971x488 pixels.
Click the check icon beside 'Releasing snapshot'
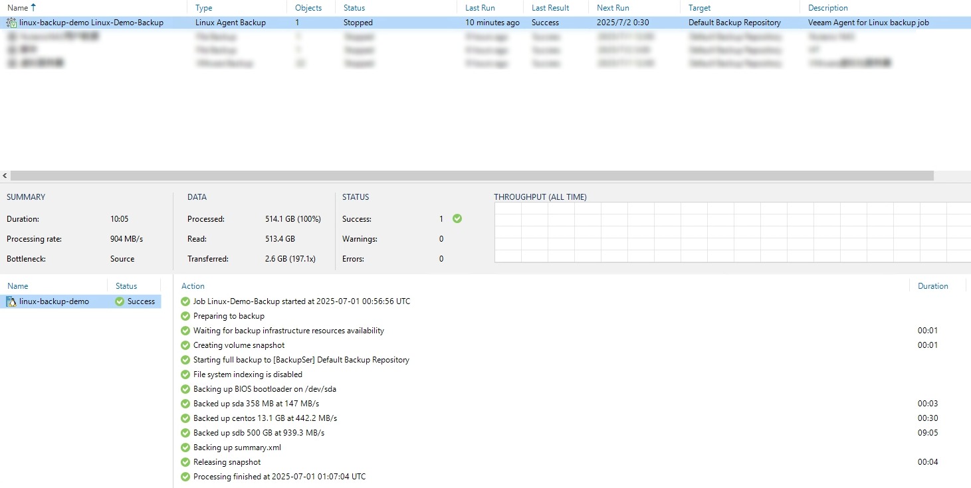pyautogui.click(x=185, y=462)
